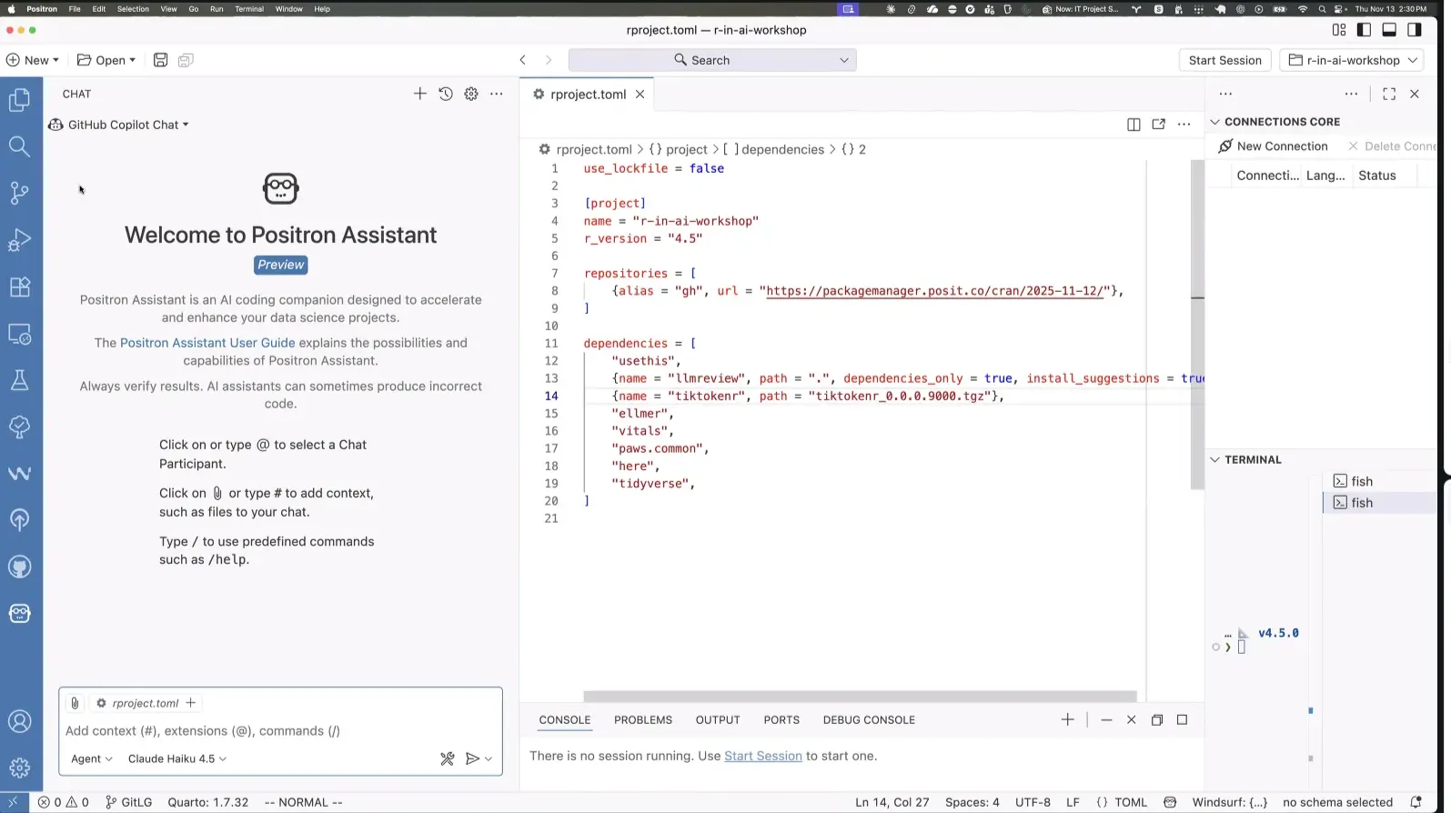
Task: Split the editor to the right
Action: point(1133,125)
